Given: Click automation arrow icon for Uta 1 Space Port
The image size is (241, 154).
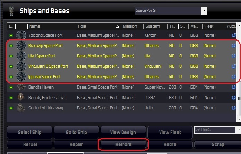Looking at the screenshot, I should pyautogui.click(x=234, y=56).
